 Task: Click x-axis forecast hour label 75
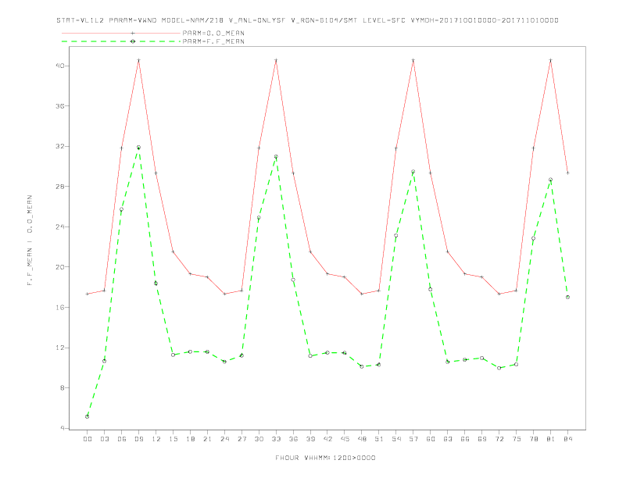[517, 439]
